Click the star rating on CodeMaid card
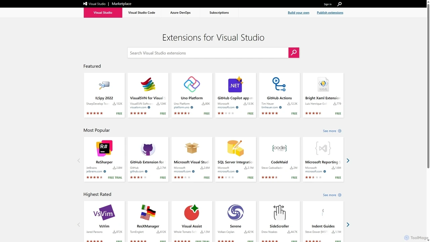 [x=270, y=177]
